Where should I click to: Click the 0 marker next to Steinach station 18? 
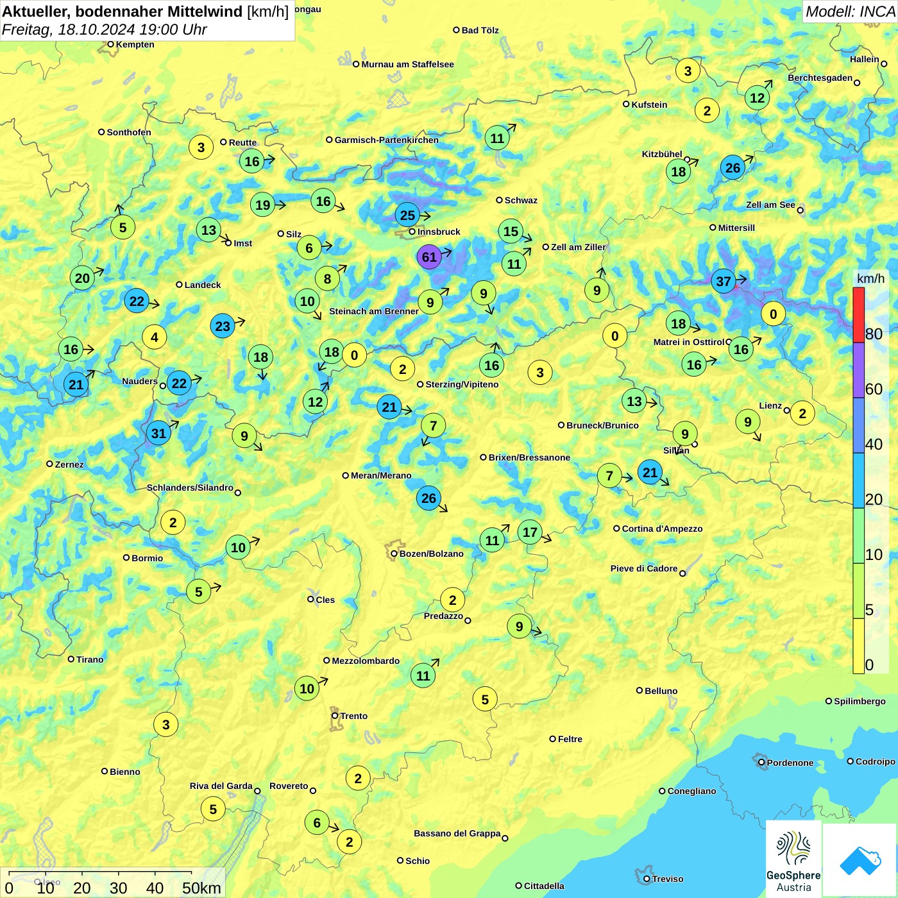tap(354, 355)
